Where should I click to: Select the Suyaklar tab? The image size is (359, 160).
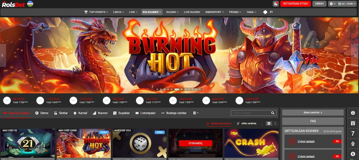coord(121,113)
